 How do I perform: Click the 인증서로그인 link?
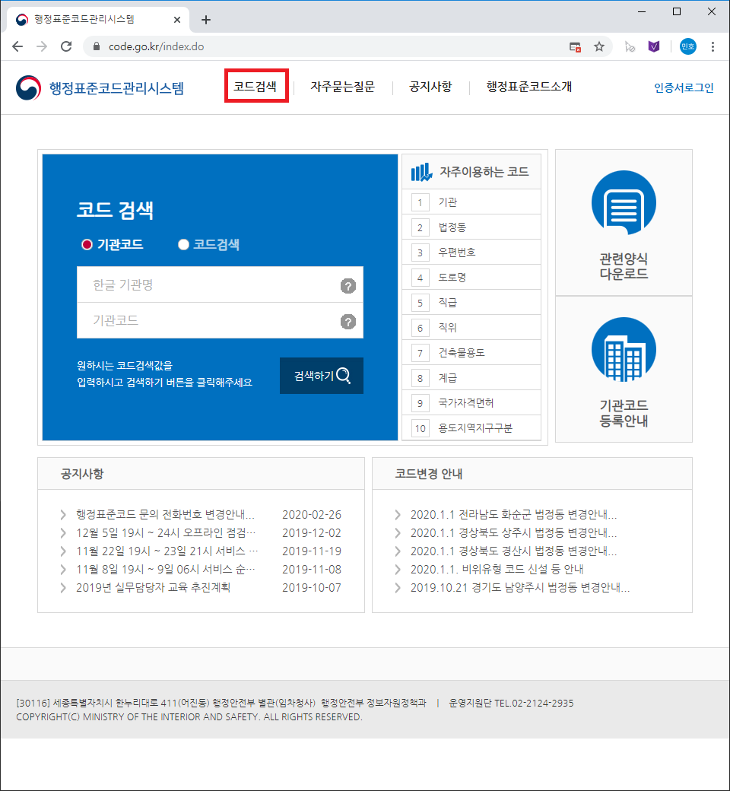pos(682,87)
